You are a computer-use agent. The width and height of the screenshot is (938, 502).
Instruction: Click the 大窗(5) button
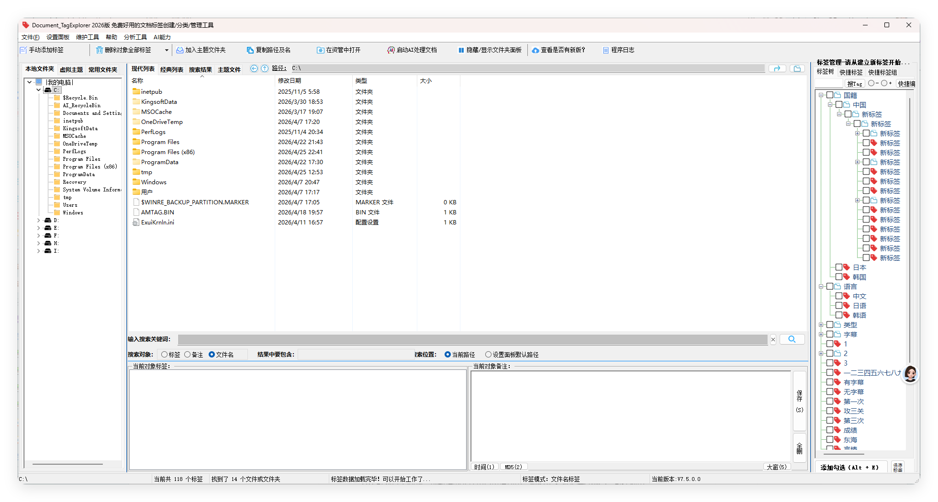(777, 467)
